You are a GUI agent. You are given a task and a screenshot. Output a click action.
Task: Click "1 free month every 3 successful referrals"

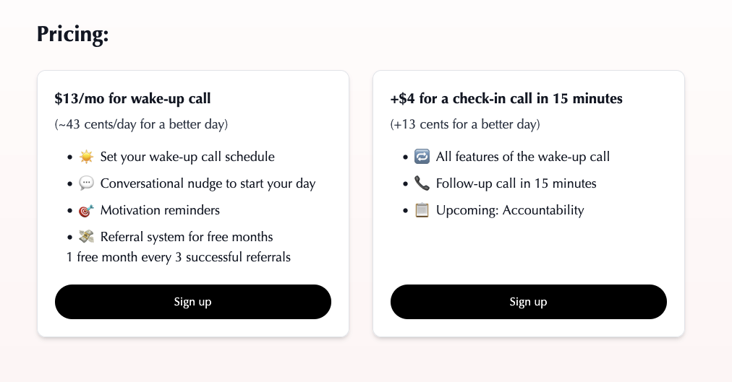tap(179, 257)
